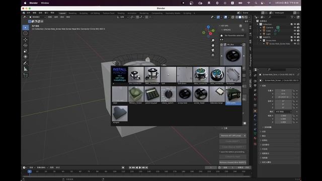The width and height of the screenshot is (322, 181).
Task: Toggle eye of Screw-Hole_Screw Hole object row
Action: click(x=295, y=44)
